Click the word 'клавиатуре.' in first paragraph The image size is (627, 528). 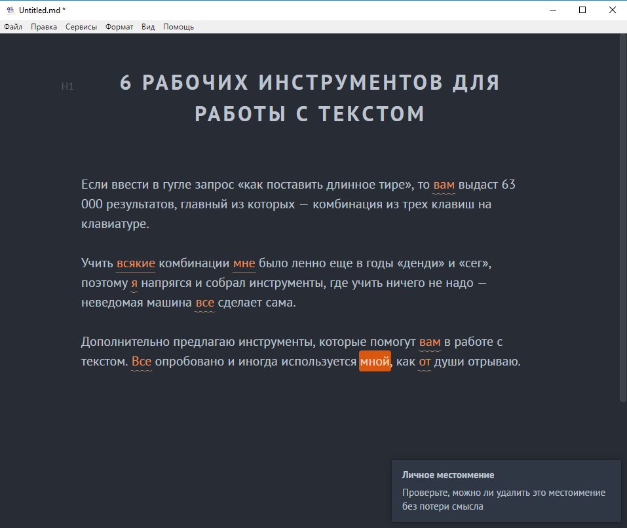tap(115, 224)
